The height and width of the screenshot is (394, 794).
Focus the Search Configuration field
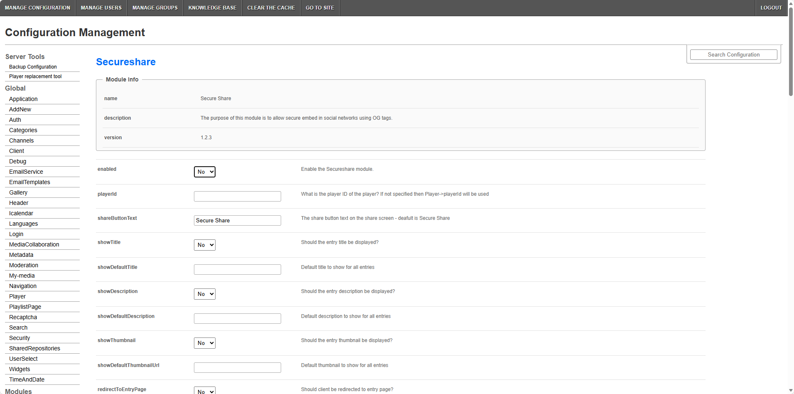pyautogui.click(x=734, y=55)
